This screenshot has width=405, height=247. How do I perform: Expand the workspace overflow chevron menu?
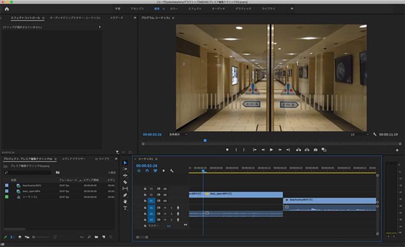point(292,9)
